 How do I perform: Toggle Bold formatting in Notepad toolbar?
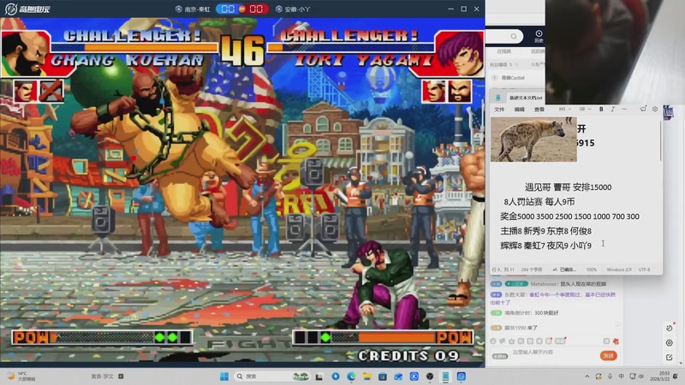click(601, 110)
